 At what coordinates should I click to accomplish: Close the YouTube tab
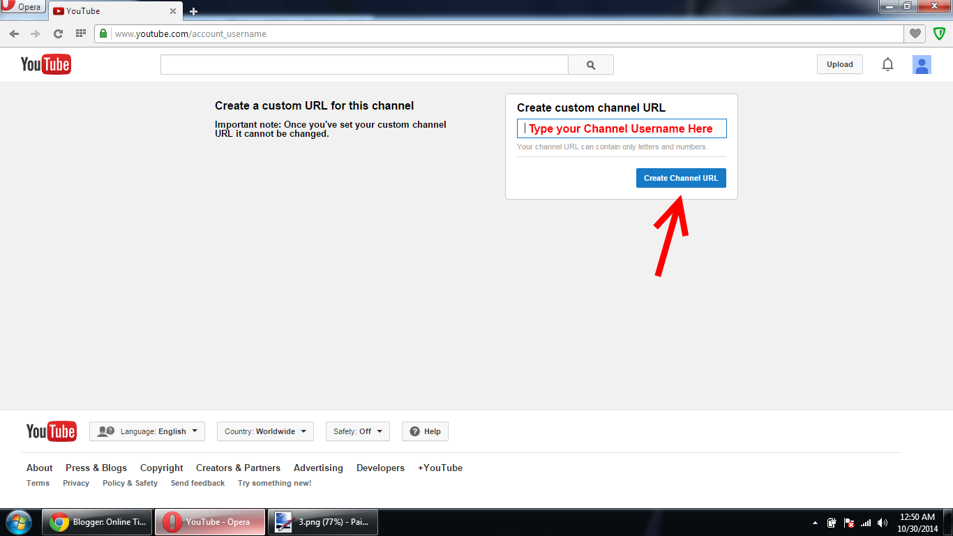[173, 11]
